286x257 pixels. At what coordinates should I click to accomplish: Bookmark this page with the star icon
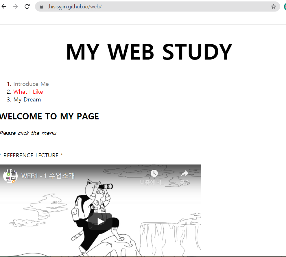tap(273, 7)
